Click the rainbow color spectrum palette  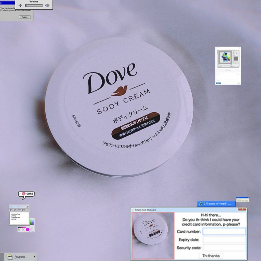coord(32,221)
